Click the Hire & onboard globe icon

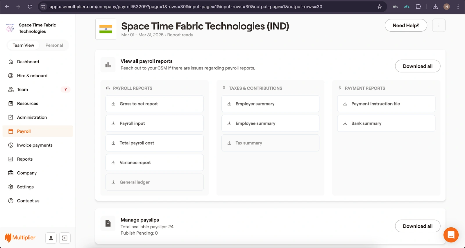11,76
